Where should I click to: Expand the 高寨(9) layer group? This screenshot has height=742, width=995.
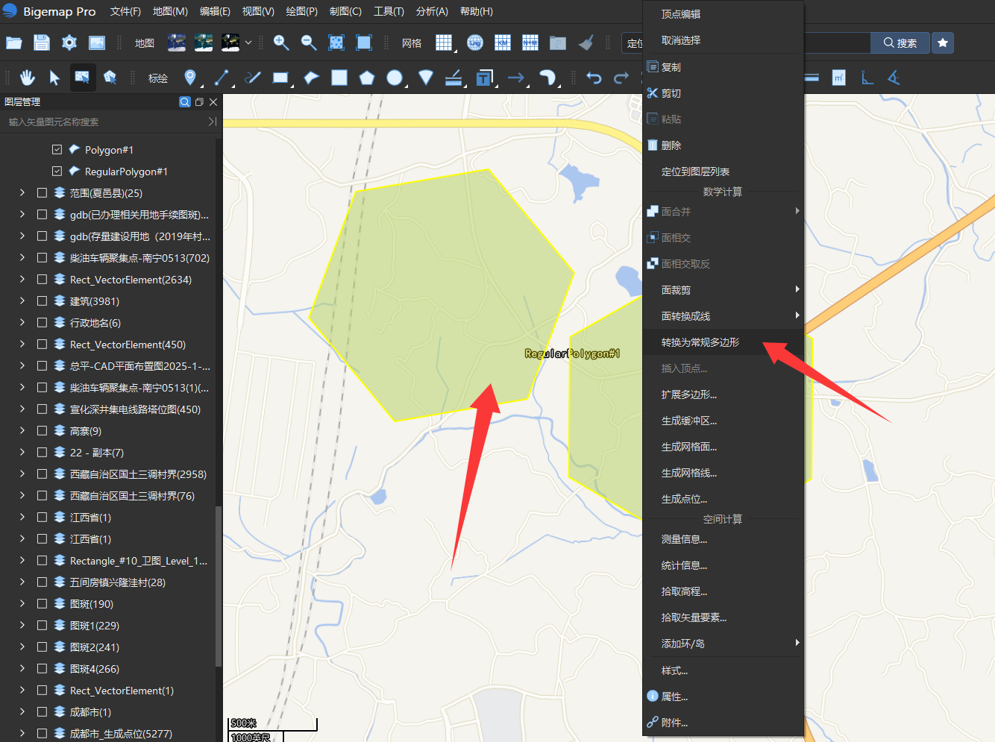click(x=22, y=430)
